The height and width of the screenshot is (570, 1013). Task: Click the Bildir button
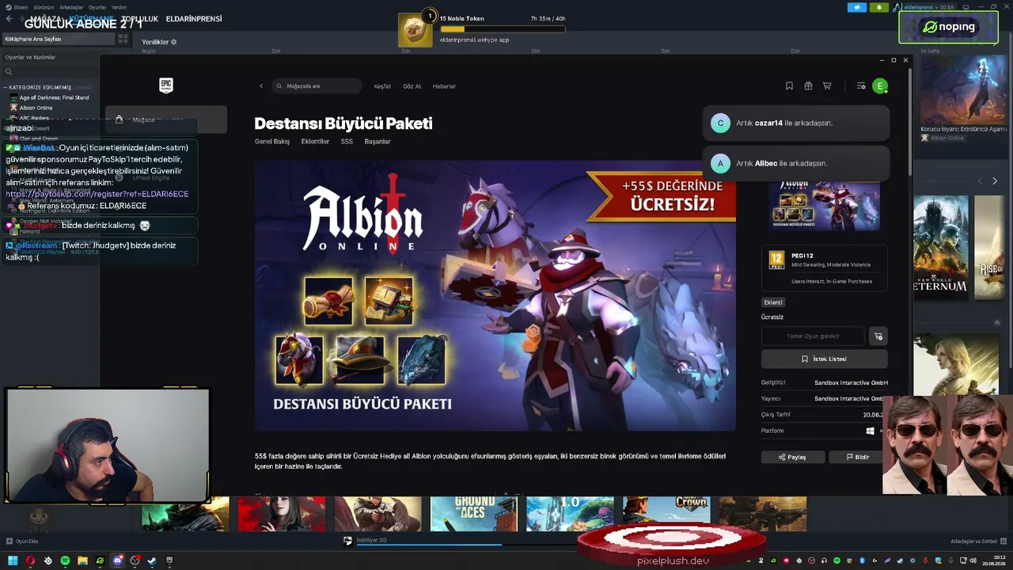tap(858, 457)
